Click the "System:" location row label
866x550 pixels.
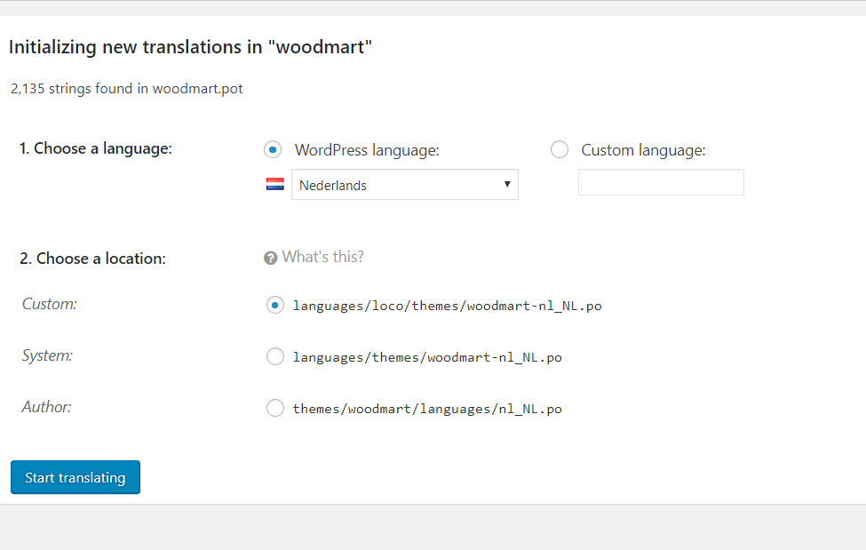coord(47,355)
